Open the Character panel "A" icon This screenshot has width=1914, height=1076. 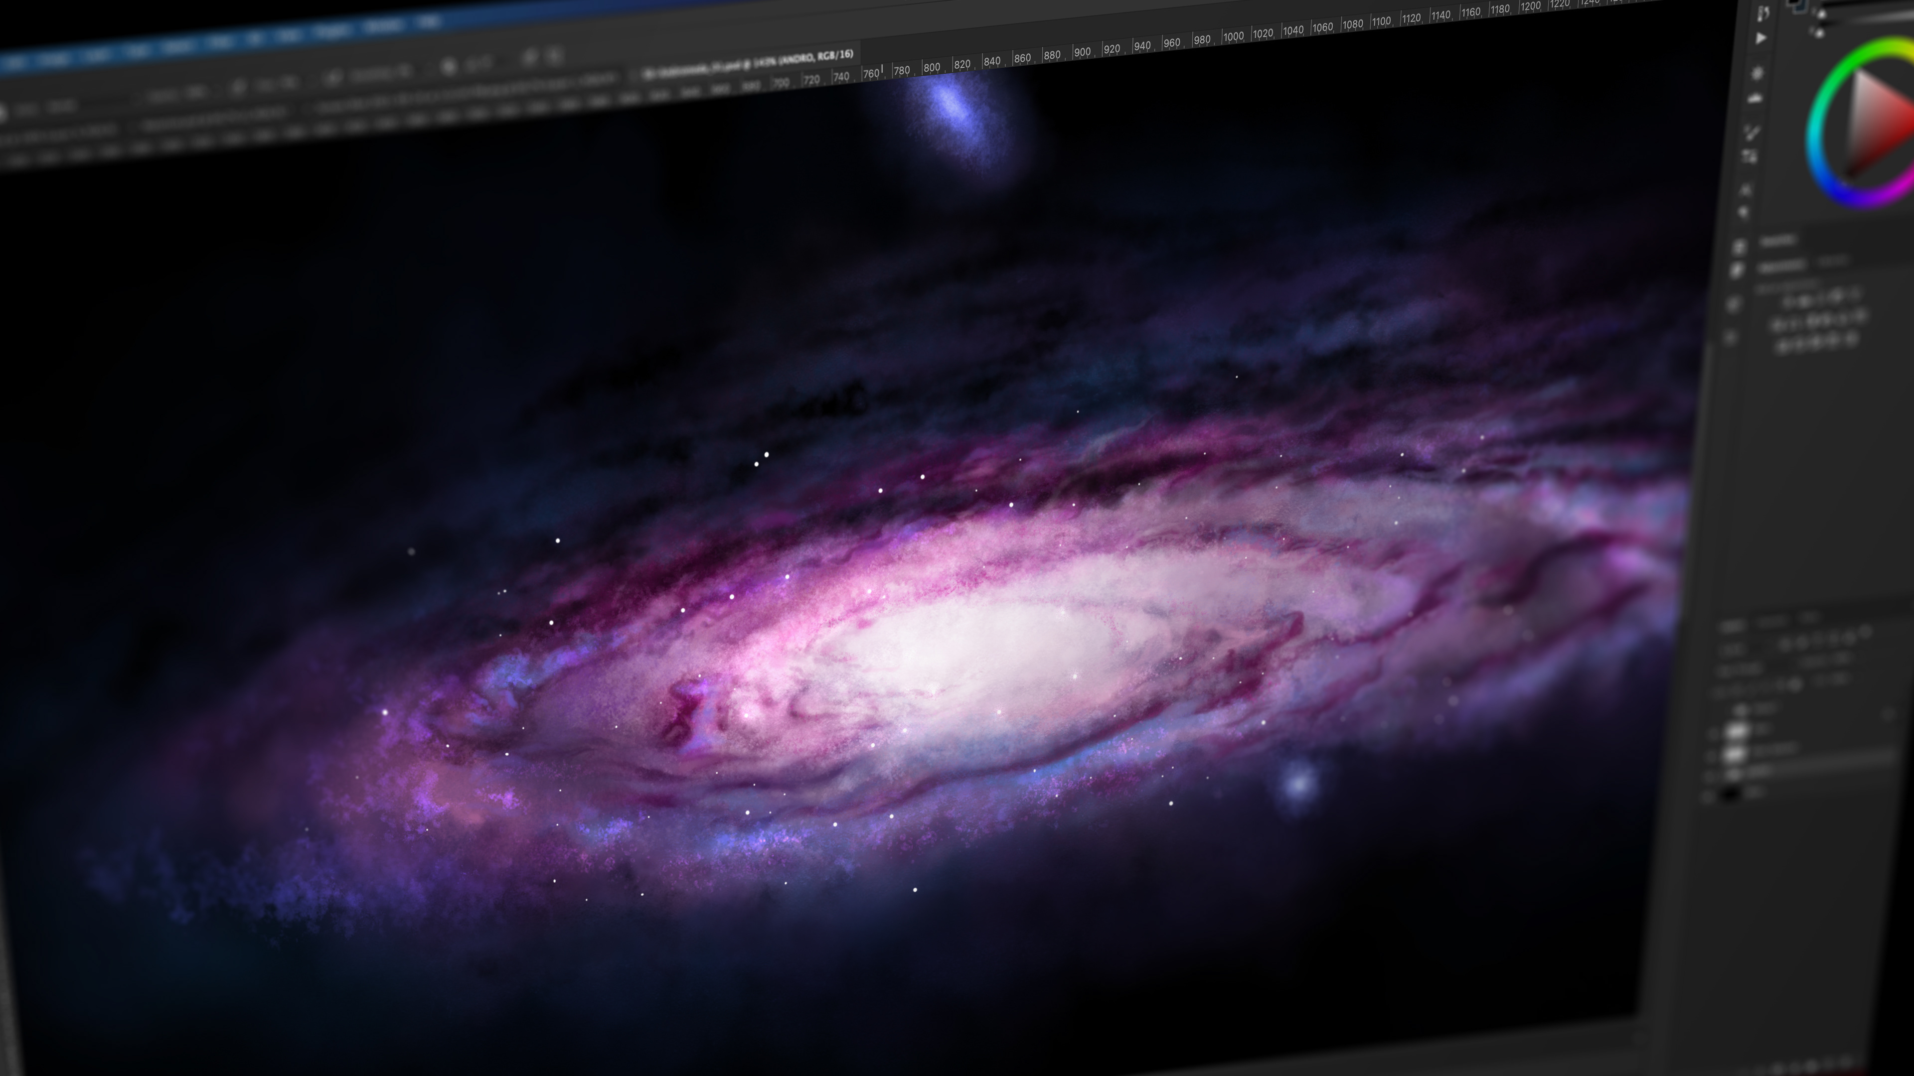pos(1746,190)
